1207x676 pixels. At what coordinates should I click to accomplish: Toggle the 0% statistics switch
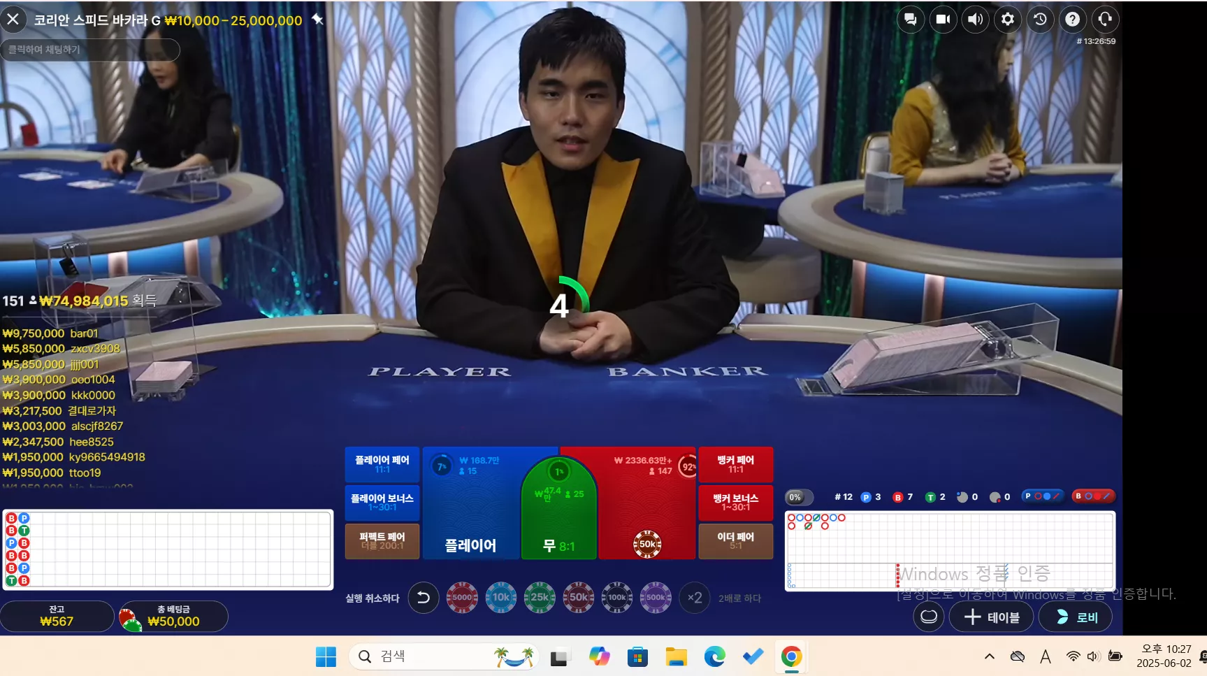(x=799, y=497)
